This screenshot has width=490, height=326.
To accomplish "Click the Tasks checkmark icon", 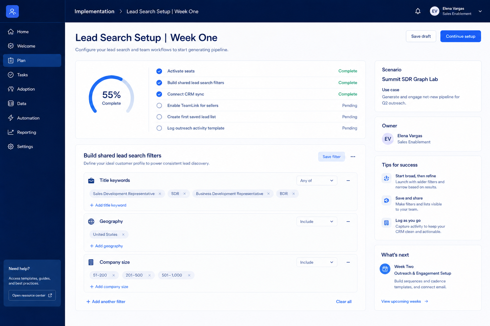I will point(11,75).
